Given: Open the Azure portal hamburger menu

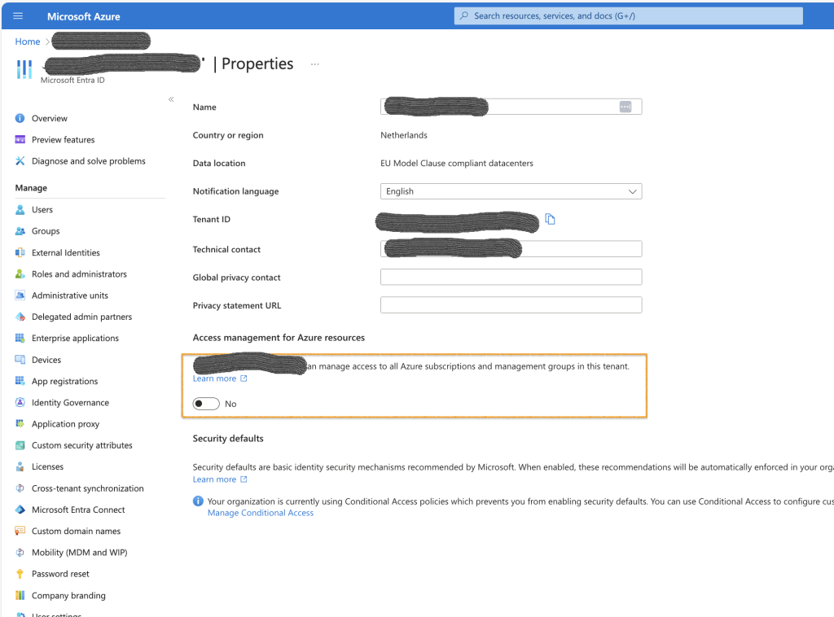Looking at the screenshot, I should click(x=18, y=15).
